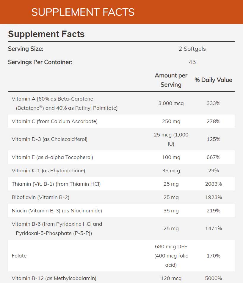Click the 25 mcg (1,000 IU) amount
The height and width of the screenshot is (283, 243).
(171, 139)
